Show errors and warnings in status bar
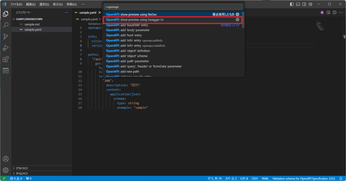Screen dimensions: 346x181 click(16, 178)
